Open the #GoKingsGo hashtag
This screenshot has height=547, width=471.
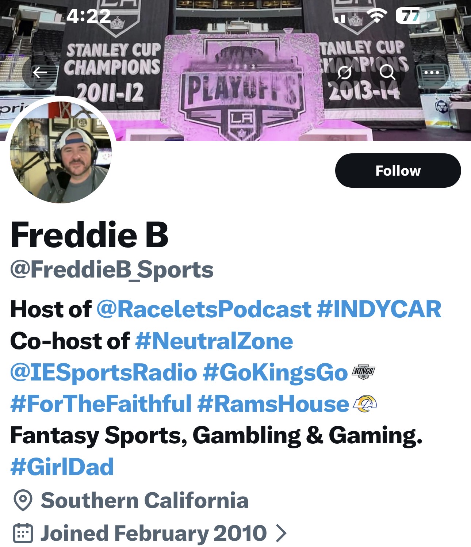point(275,372)
